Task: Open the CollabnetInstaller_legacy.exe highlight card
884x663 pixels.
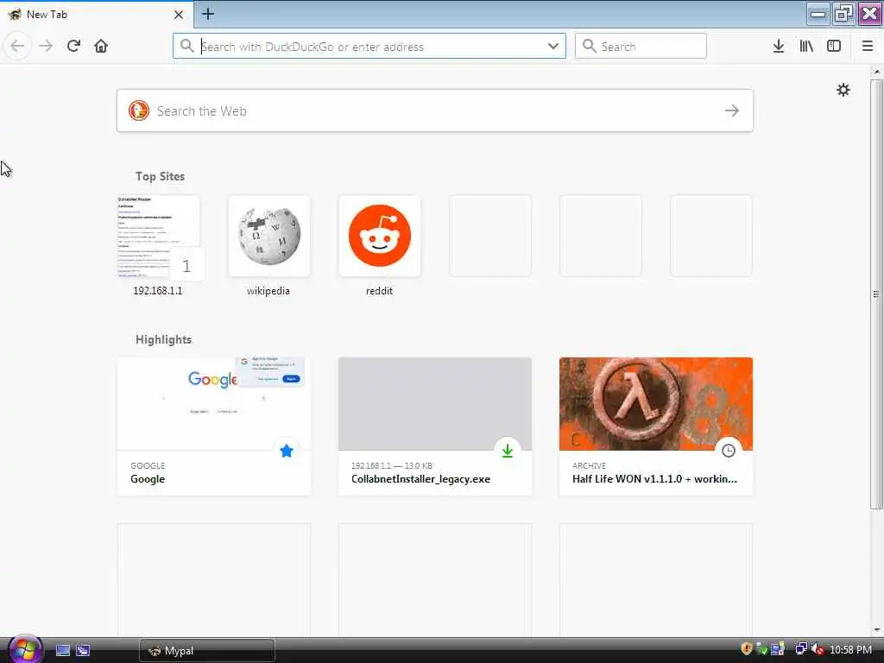Action: coord(435,426)
